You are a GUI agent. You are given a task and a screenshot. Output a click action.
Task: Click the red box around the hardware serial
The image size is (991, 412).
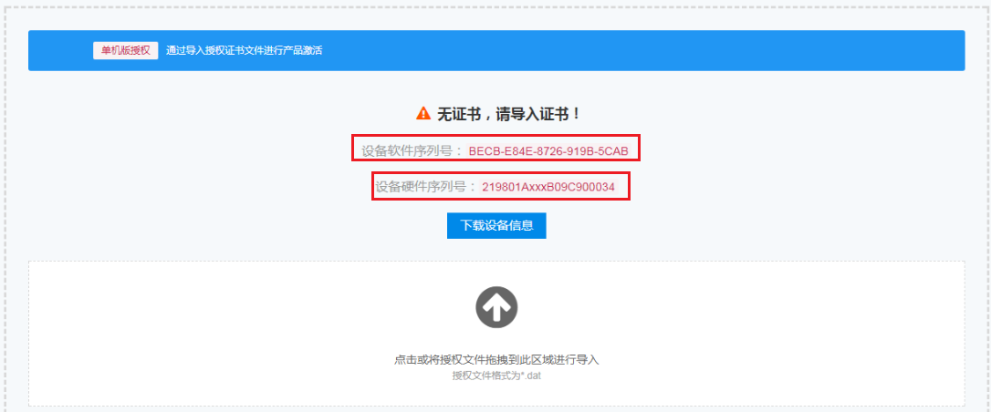pyautogui.click(x=501, y=186)
